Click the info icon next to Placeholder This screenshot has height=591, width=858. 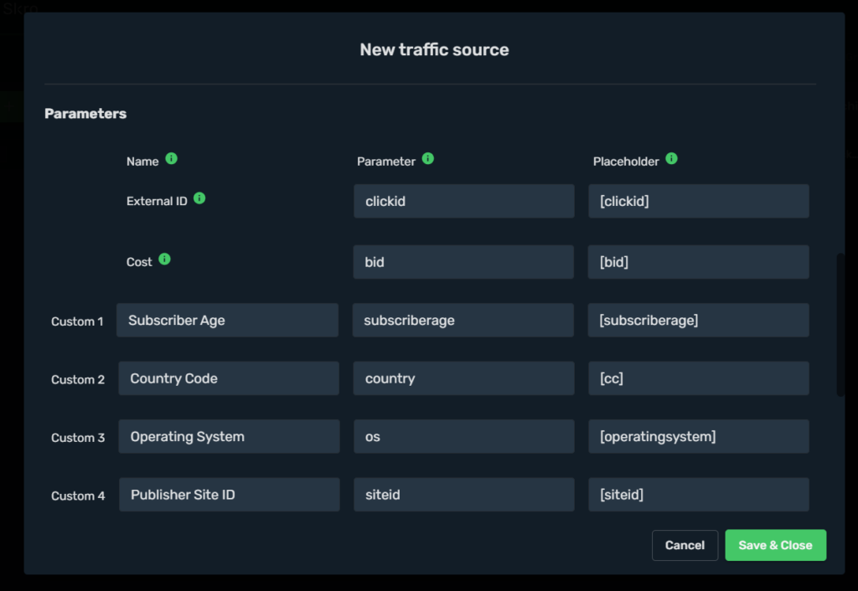coord(669,158)
